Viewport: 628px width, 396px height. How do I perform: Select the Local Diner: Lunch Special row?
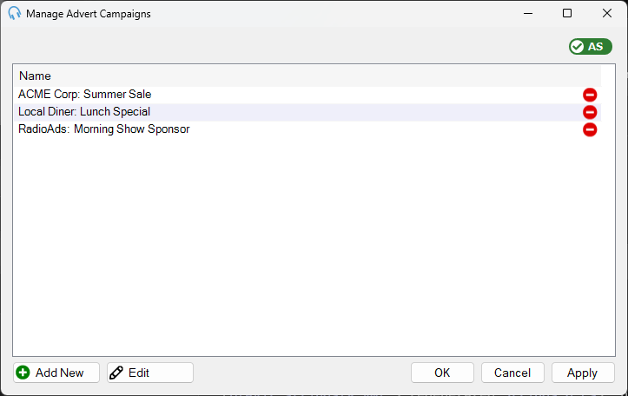point(307,112)
